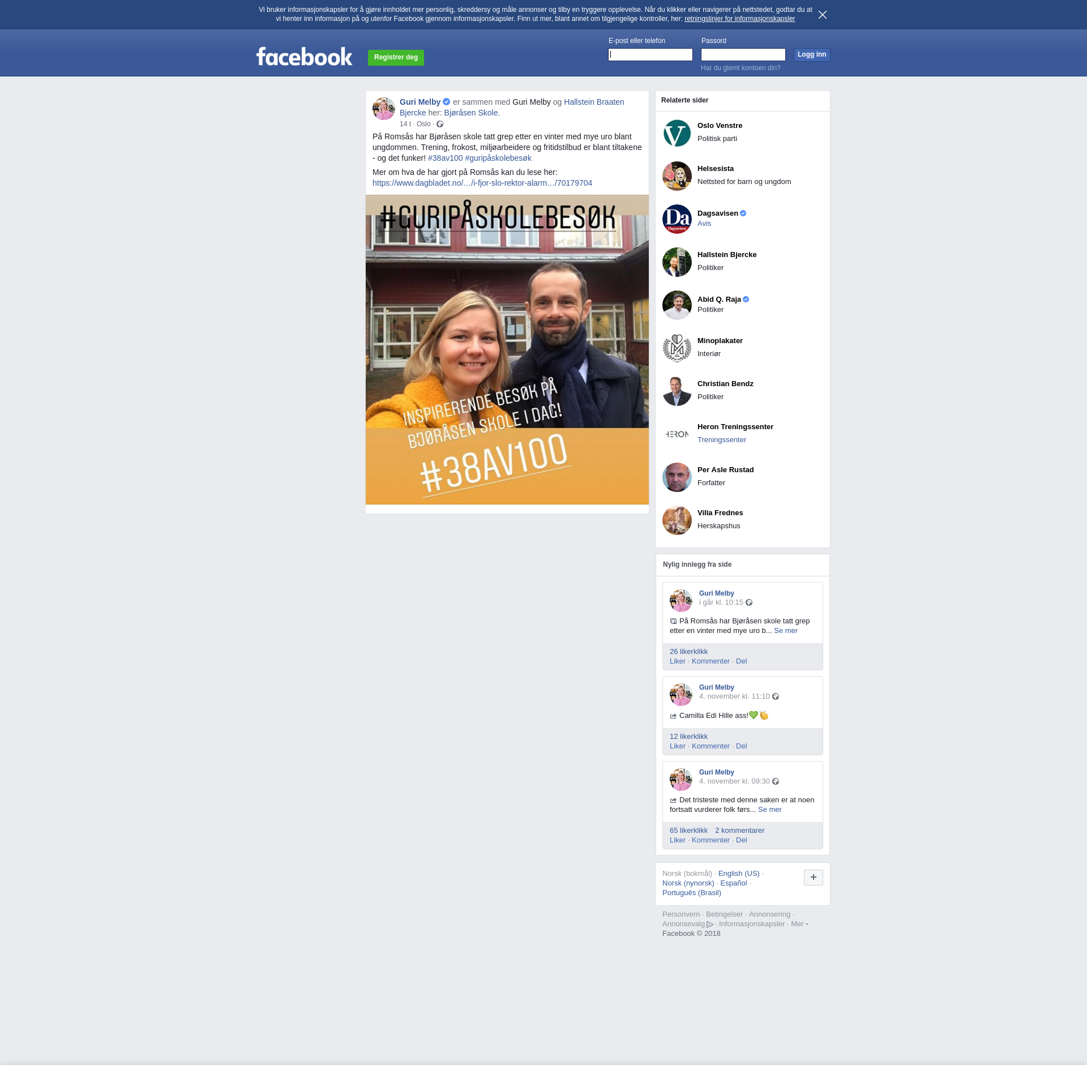This screenshot has height=1065, width=1087.
Task: Open the Personvern footer link
Action: point(681,914)
